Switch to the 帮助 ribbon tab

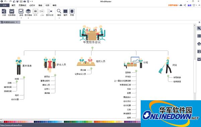pos(55,5)
